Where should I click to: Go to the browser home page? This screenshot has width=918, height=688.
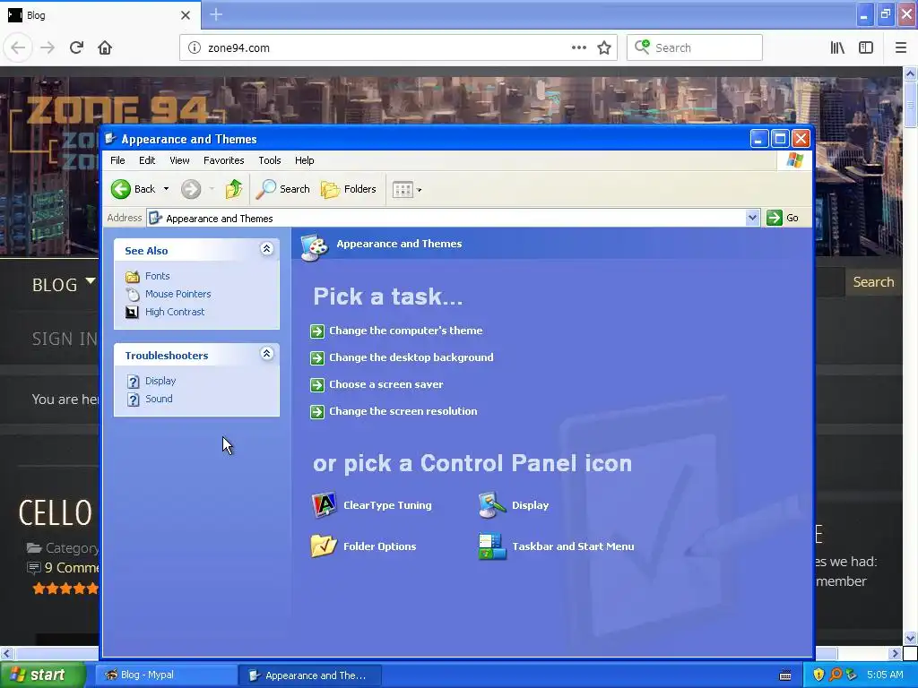105,47
